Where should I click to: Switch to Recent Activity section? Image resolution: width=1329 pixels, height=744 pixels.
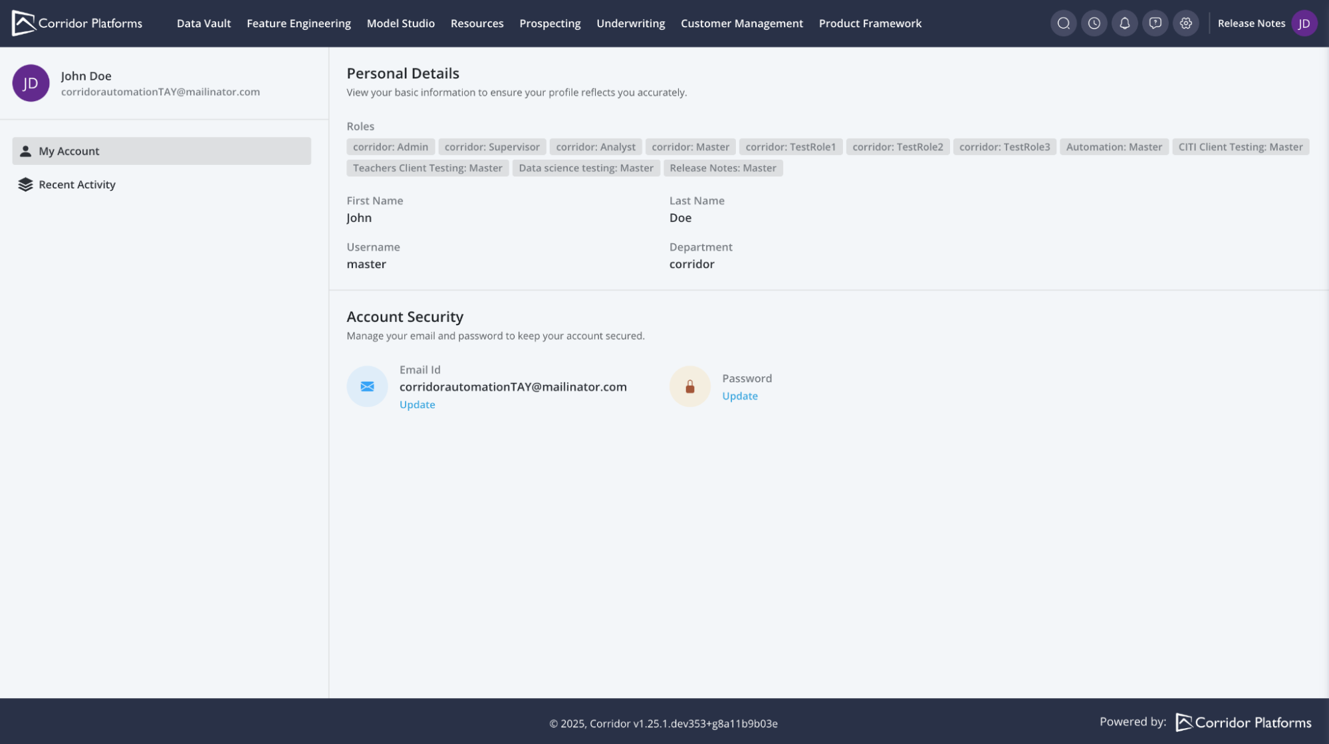(x=76, y=185)
